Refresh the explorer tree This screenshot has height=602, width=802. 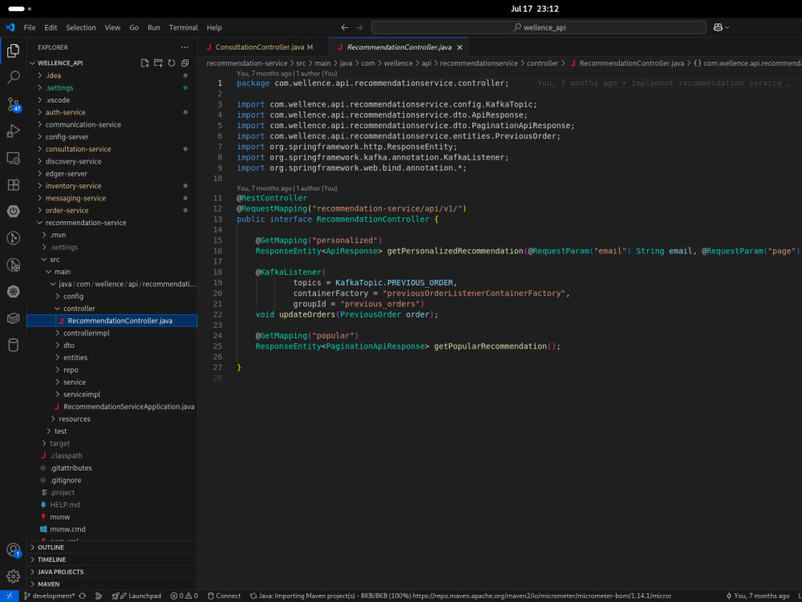coord(172,63)
